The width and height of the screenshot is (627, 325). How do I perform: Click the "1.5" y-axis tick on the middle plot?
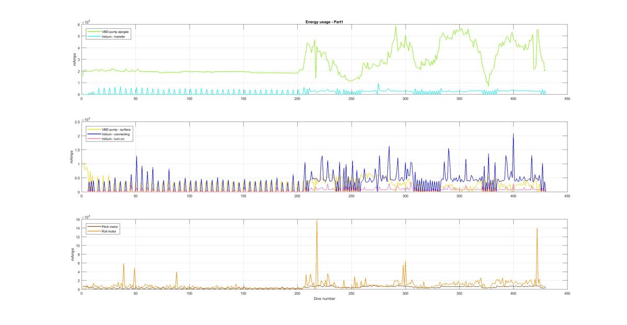click(77, 150)
